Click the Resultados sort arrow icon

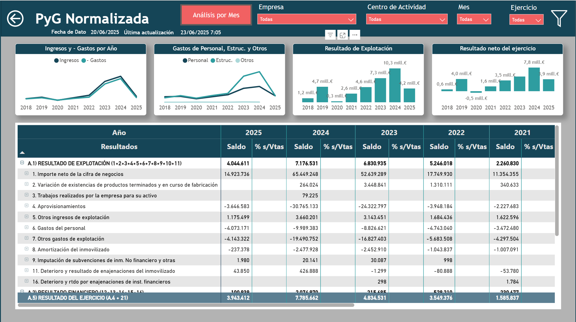[22, 153]
